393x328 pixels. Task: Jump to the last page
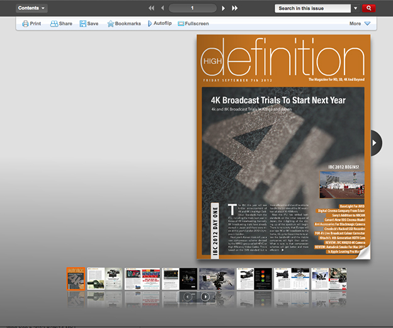click(x=235, y=8)
